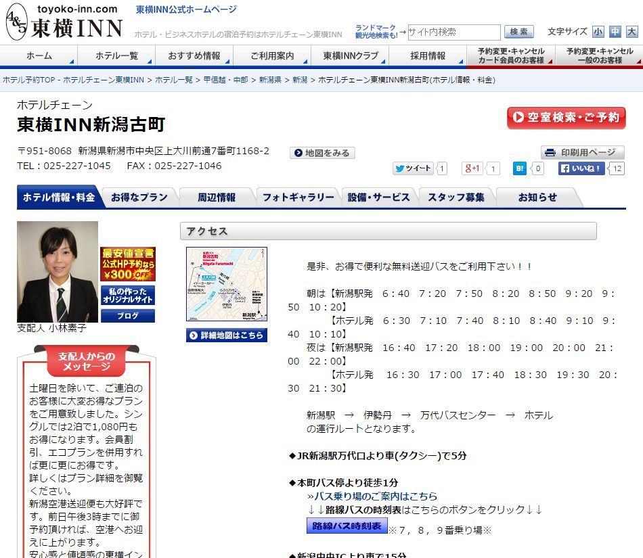This screenshot has height=558, width=643.
Task: Open 予約変更・キャンセル 一般のお客様
Action: tap(600, 55)
